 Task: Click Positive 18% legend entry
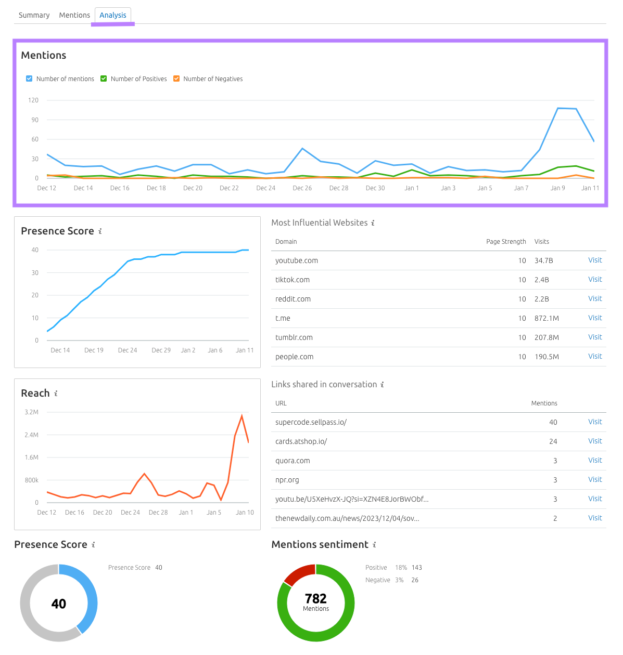(393, 568)
